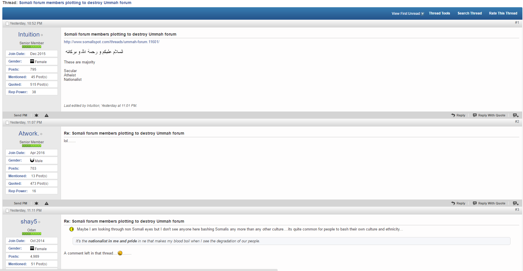Open the Intuition username menu
Image resolution: width=523 pixels, height=271 pixels.
coord(29,34)
